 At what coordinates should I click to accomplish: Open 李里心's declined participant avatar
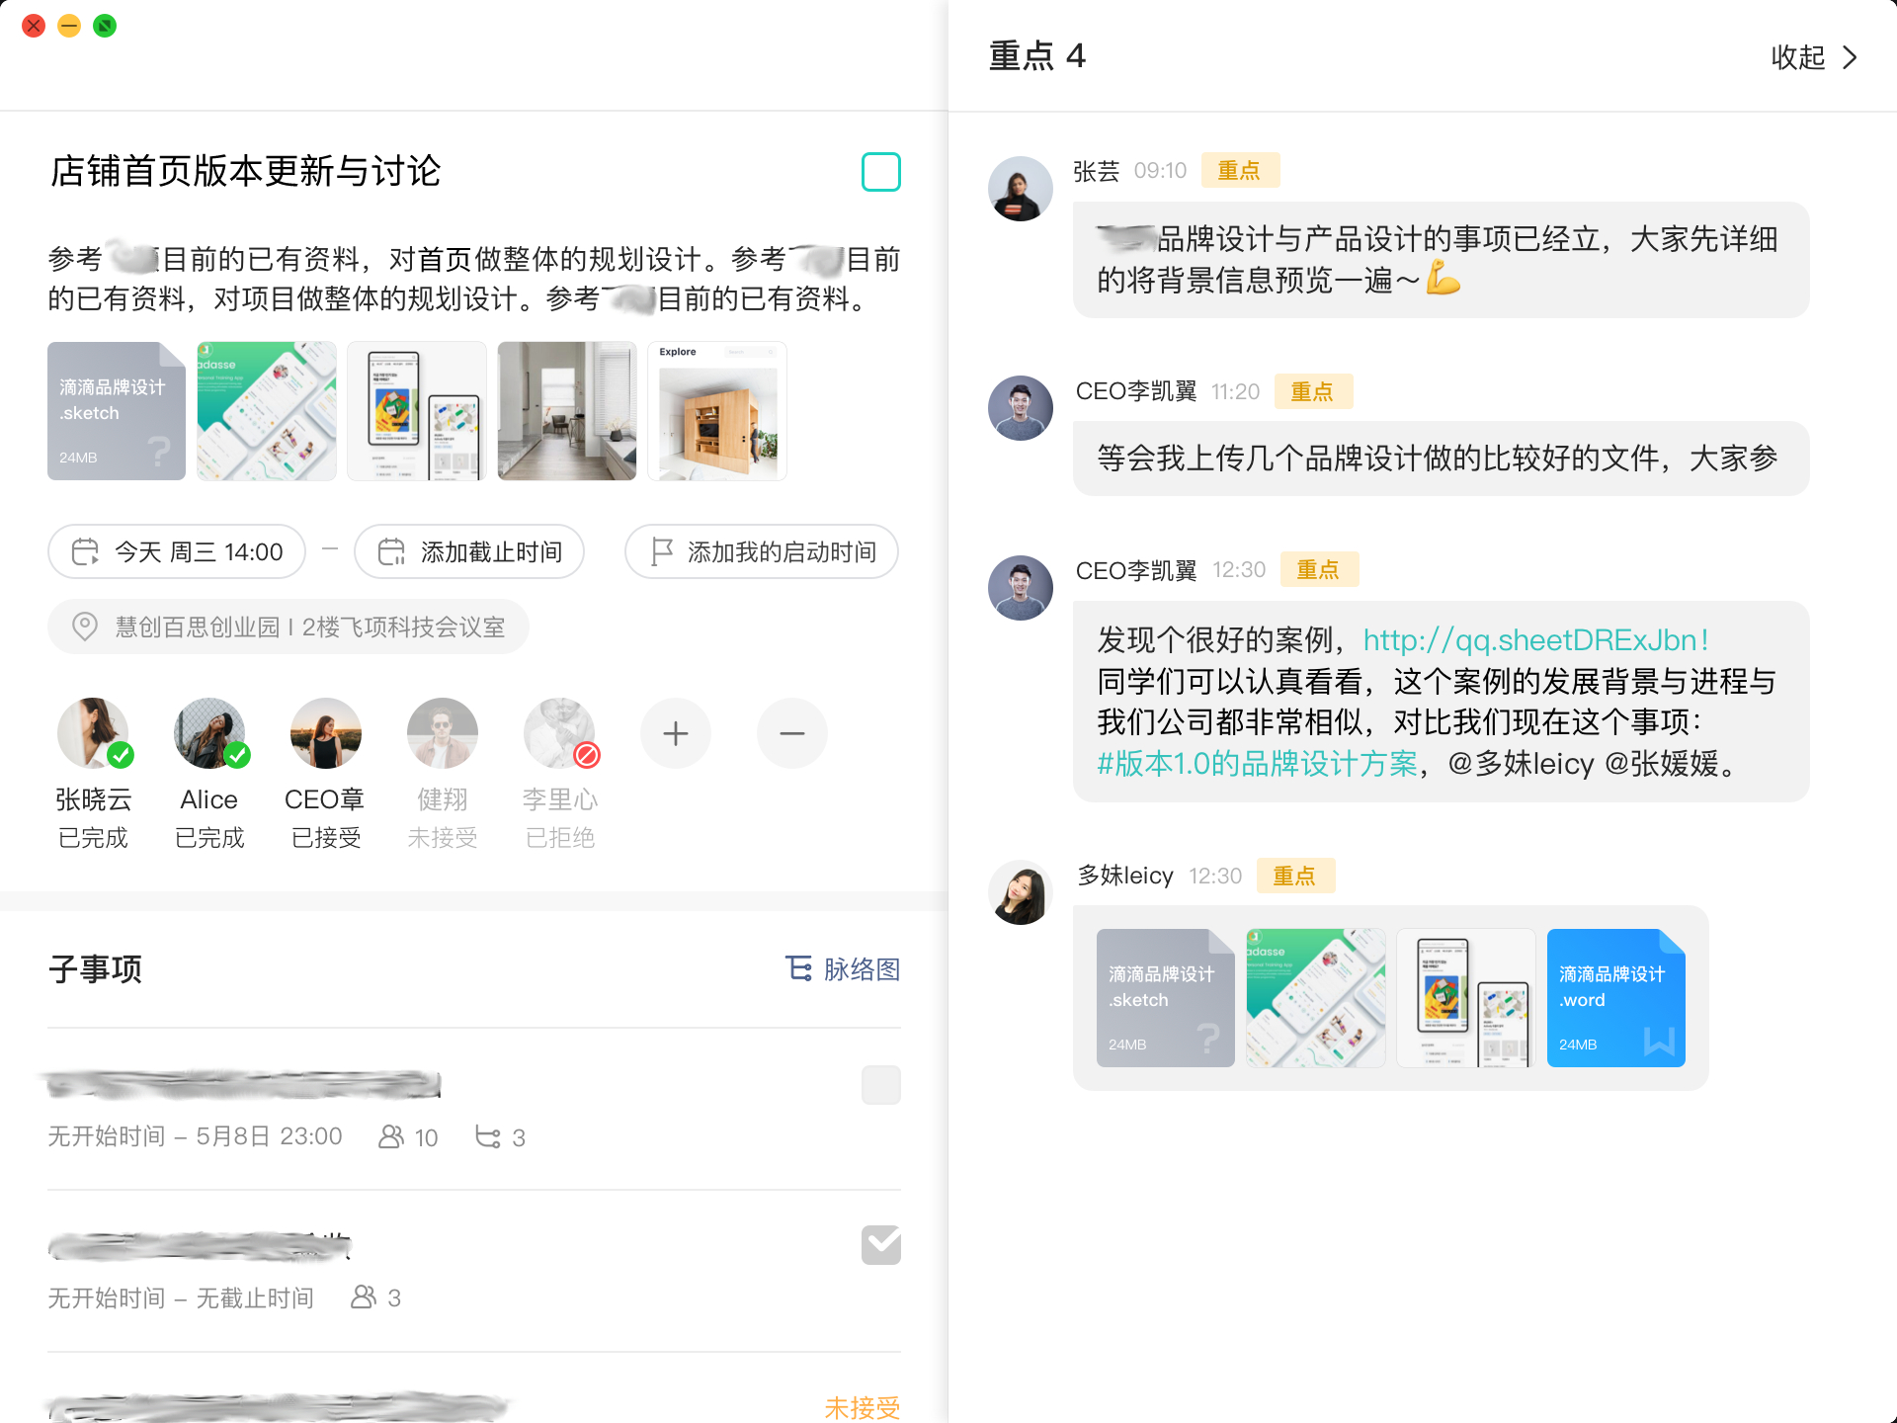[559, 733]
